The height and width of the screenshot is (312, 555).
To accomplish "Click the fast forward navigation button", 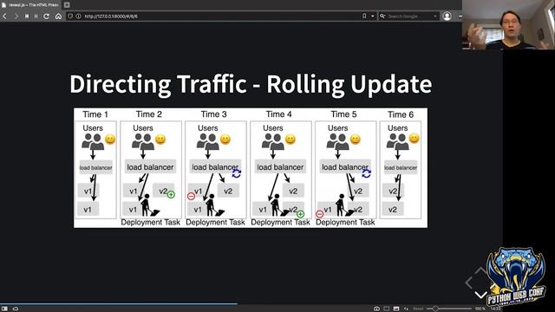I will coord(36,16).
